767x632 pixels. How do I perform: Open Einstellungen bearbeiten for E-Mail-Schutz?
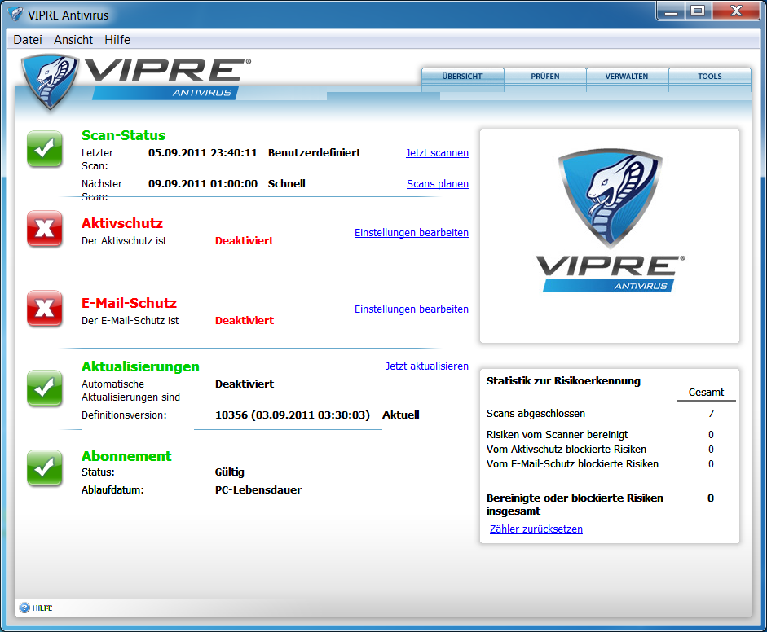412,309
